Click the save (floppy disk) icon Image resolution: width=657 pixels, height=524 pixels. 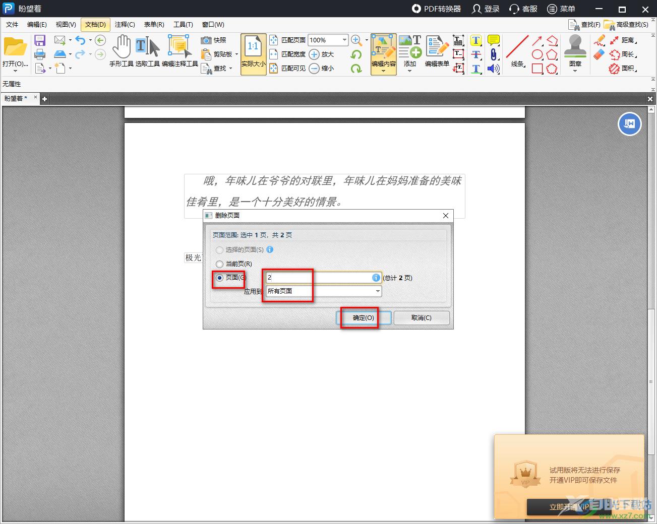40,40
